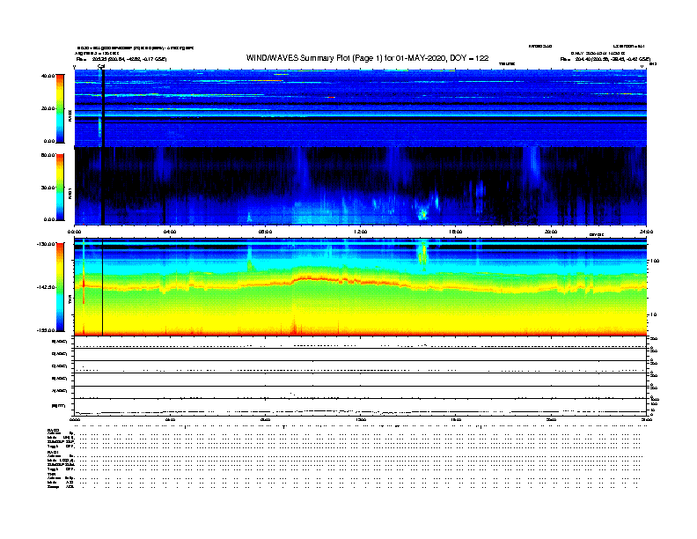Click the 12:00 tick label under RAD1 panel
Image resolution: width=697 pixels, height=539 pixels.
[361, 232]
